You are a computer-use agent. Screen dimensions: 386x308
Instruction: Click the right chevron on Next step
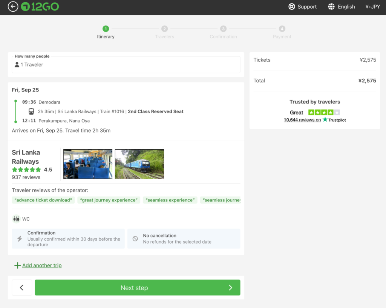click(x=230, y=288)
